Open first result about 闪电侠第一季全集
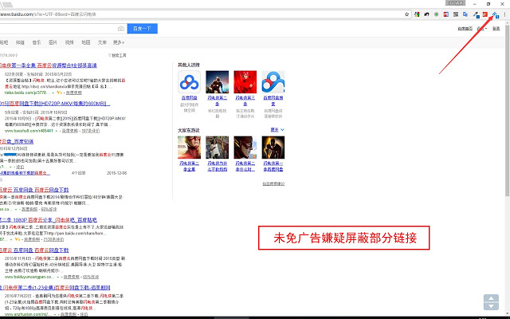 click(x=49, y=65)
